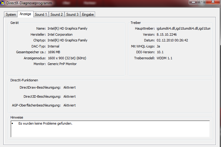Screen dimensions: 221x147
Task: Click the 'Treiber' group heading
Action: [x=136, y=23]
